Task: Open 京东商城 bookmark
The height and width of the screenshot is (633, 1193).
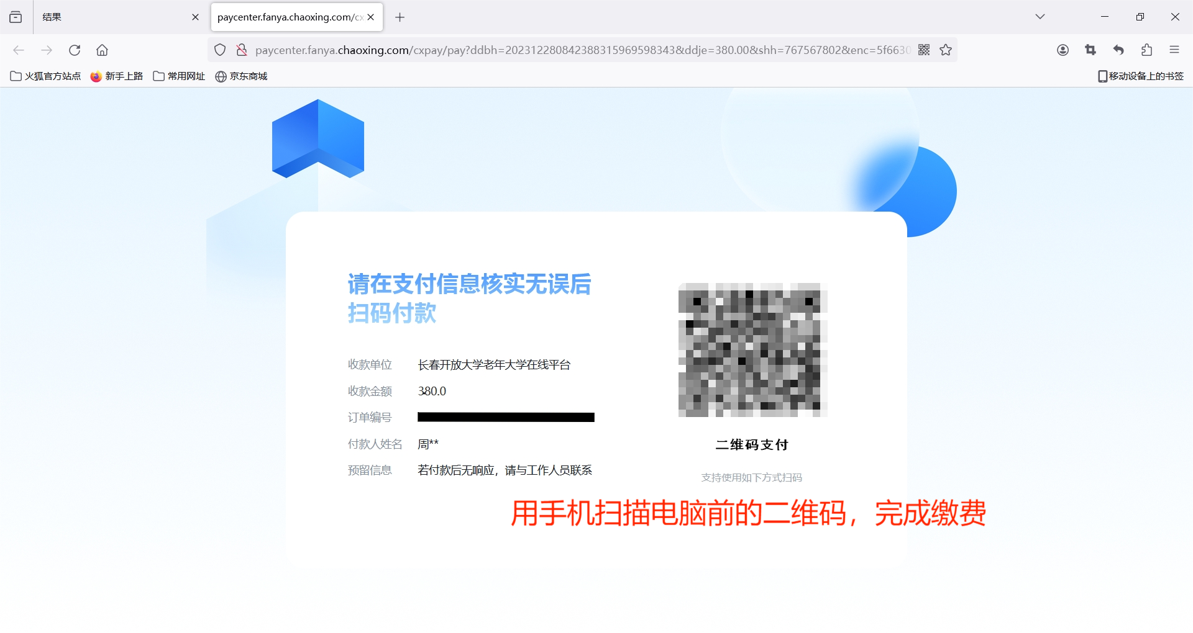Action: pyautogui.click(x=241, y=76)
